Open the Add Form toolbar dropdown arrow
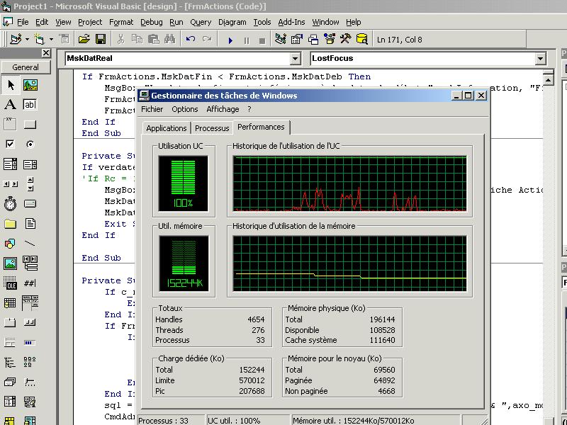Screen dimensions: 567x425 [50, 40]
